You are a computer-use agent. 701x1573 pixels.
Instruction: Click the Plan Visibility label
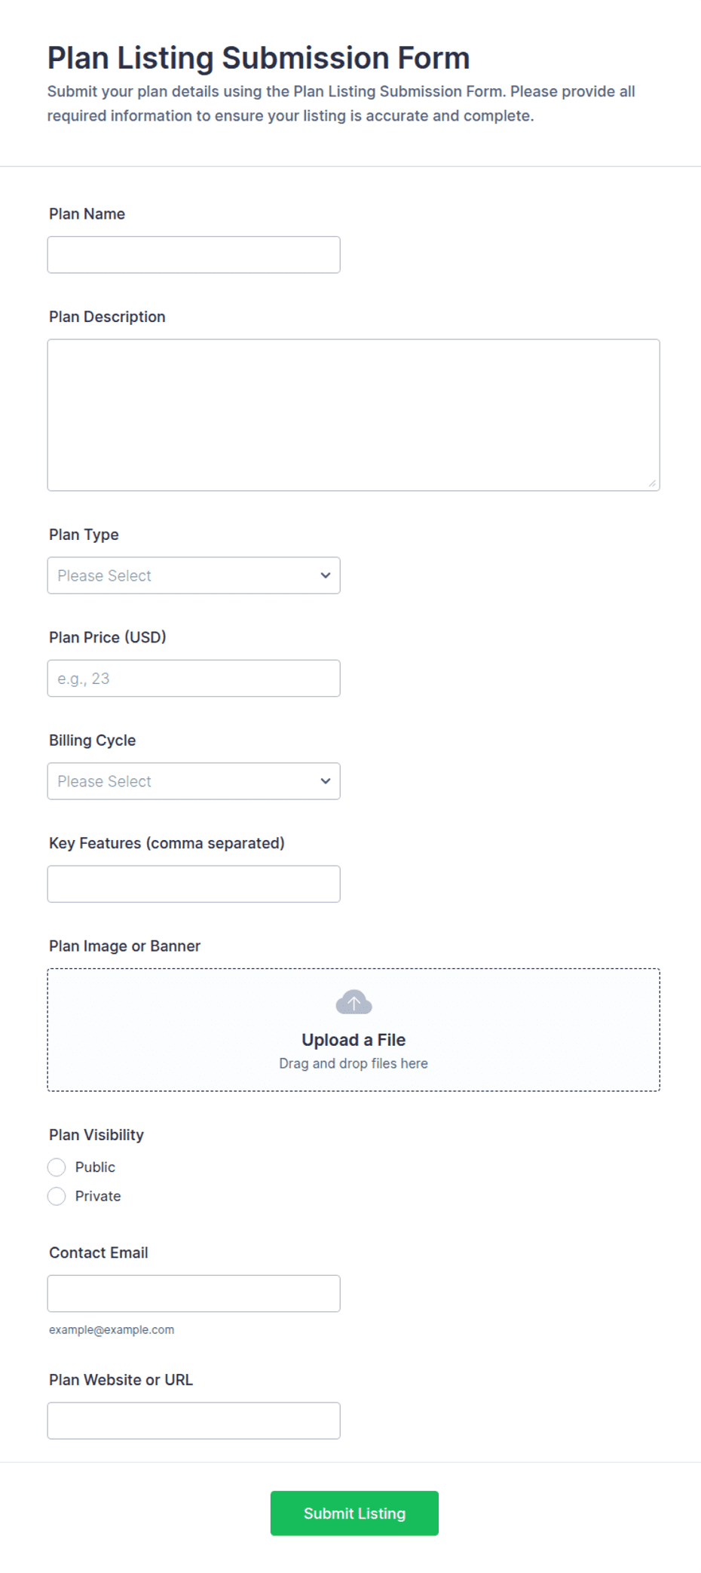click(96, 1135)
